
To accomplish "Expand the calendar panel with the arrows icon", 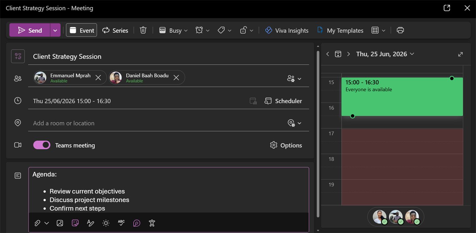I will [x=460, y=54].
